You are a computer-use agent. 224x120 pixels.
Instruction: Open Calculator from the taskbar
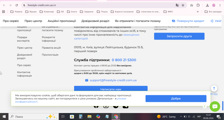(81, 117)
